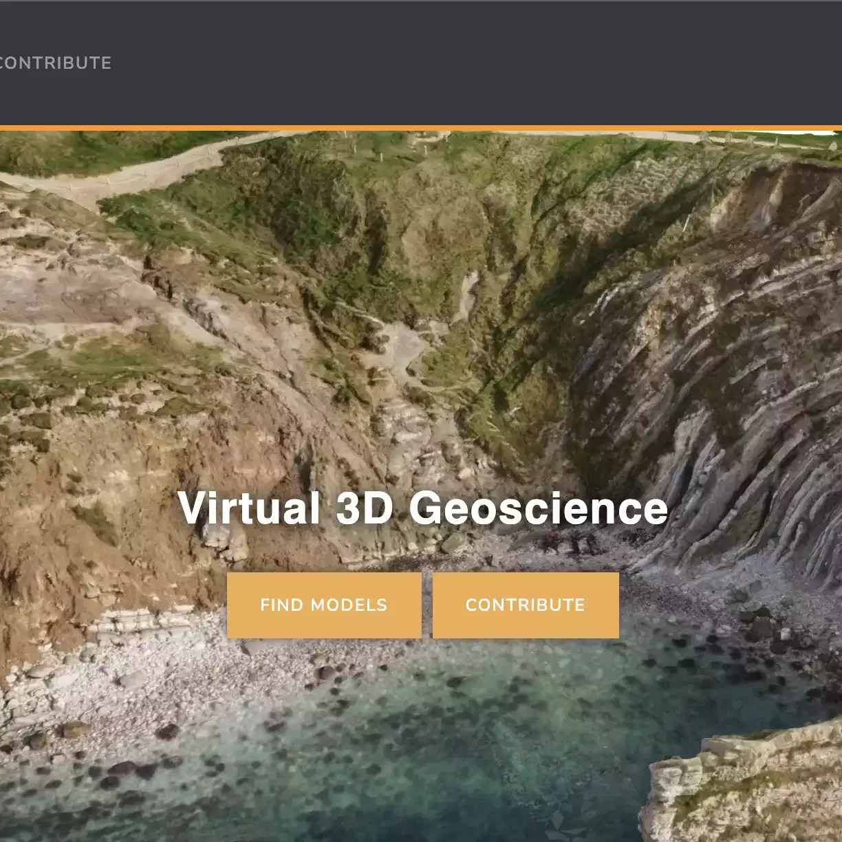Click the orange divider below the header
Viewport: 842px width, 842px height.
click(421, 129)
